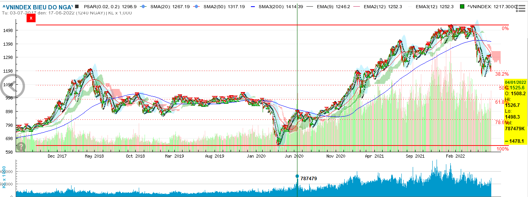
Task: Click the 1398 price axis label
Action: (x=7, y=44)
